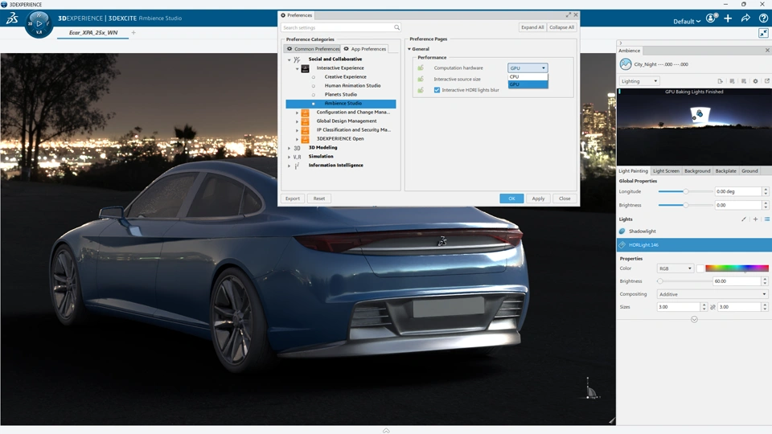Add a new tab next to Ecar_XPA_25x_WN
Image resolution: width=772 pixels, height=434 pixels.
(x=133, y=32)
